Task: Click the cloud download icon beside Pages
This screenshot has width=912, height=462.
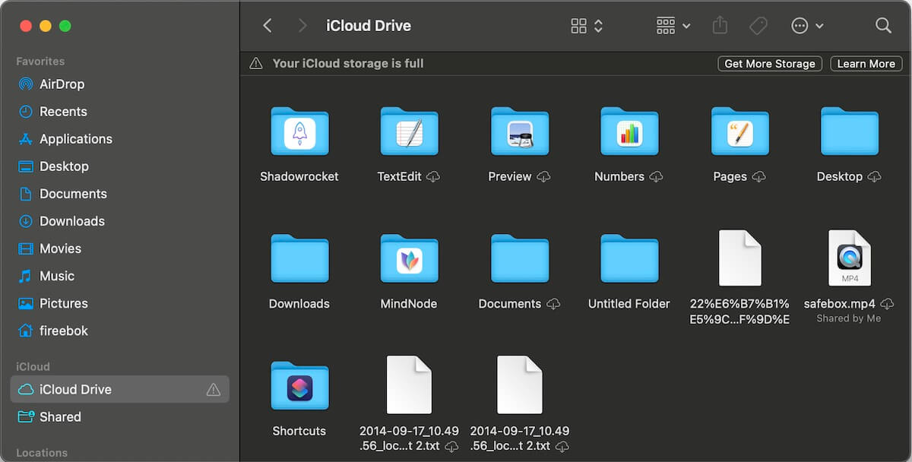Action: [758, 177]
